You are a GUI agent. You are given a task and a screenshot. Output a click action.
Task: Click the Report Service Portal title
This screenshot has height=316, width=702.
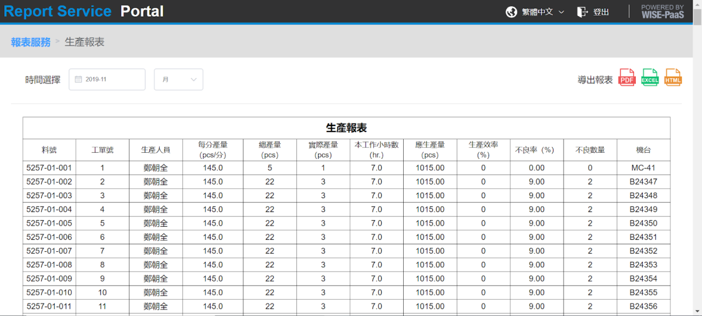[84, 11]
